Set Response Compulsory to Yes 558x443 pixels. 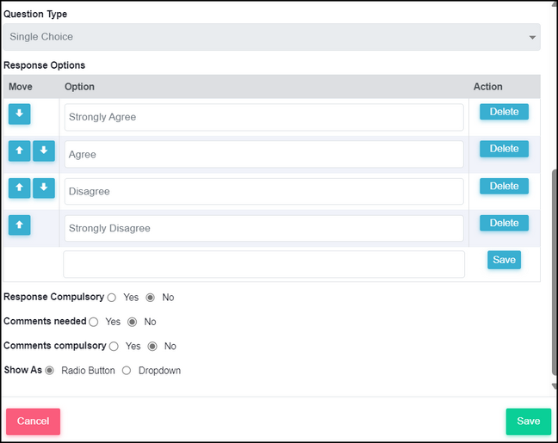click(x=112, y=298)
